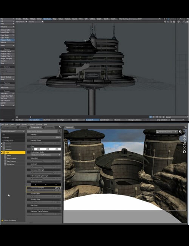The height and width of the screenshot is (246, 189).
Task: Enable Point Mode in LightWave sidebar
Action: pyautogui.click(x=7, y=35)
